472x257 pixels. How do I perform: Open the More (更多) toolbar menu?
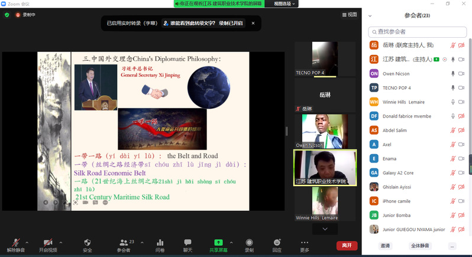tap(305, 242)
